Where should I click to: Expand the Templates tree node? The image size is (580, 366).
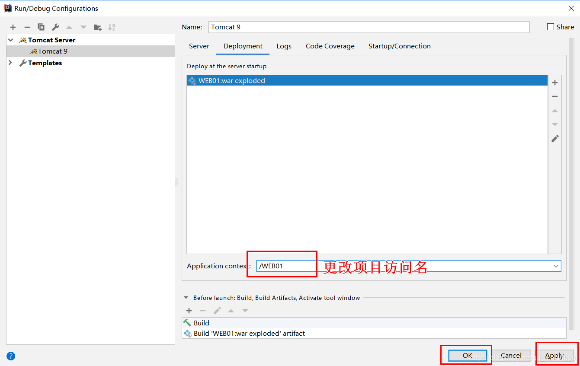[x=11, y=63]
